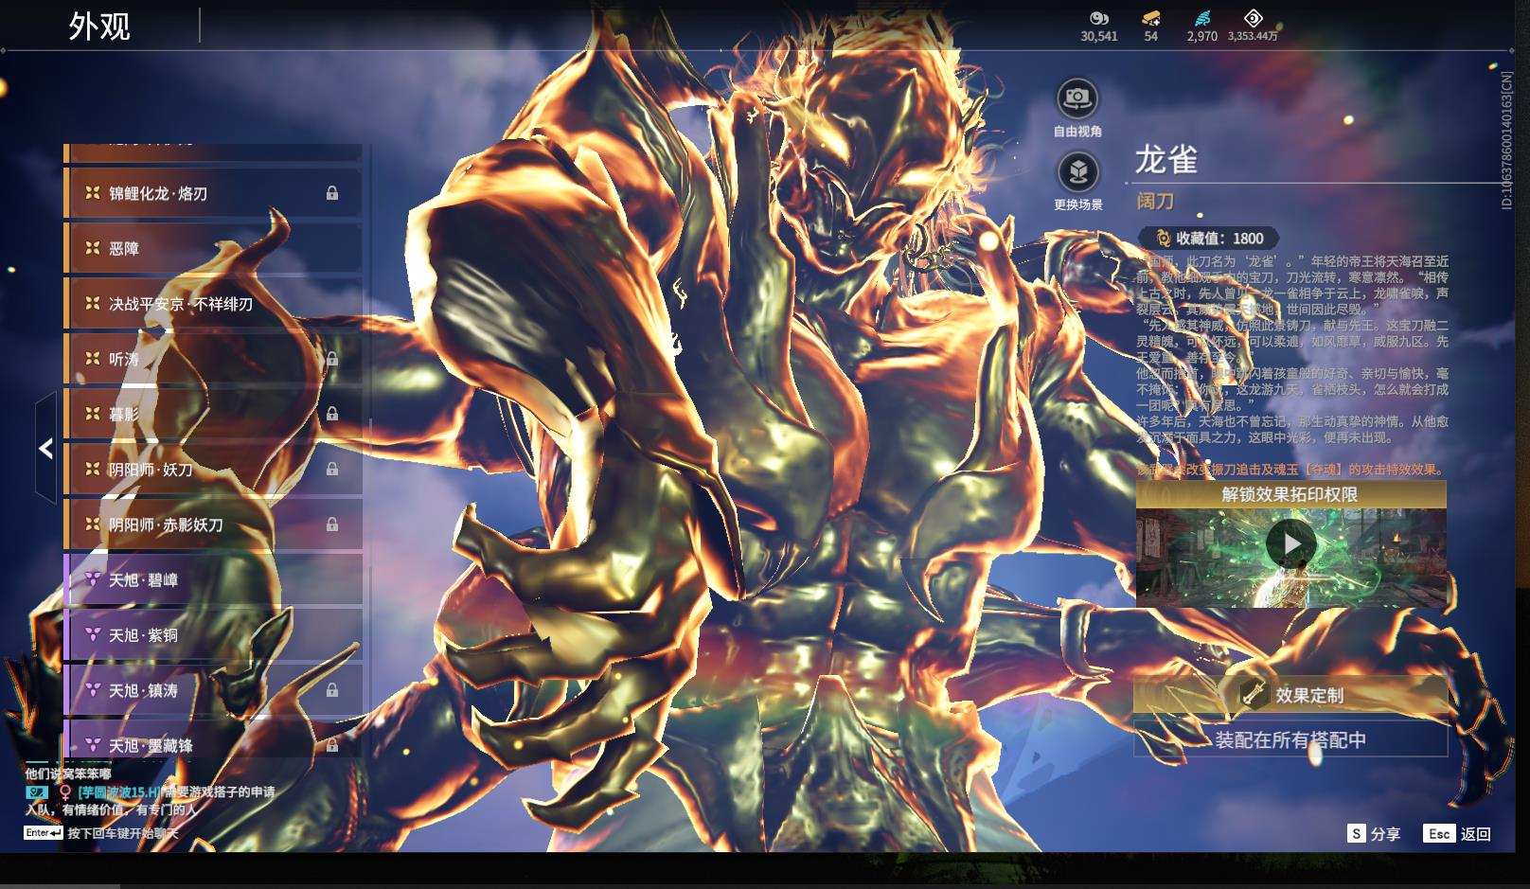Click the purple rarity icon beside 天旭·紫铜
Viewport: 1530px width, 889px height.
click(93, 635)
